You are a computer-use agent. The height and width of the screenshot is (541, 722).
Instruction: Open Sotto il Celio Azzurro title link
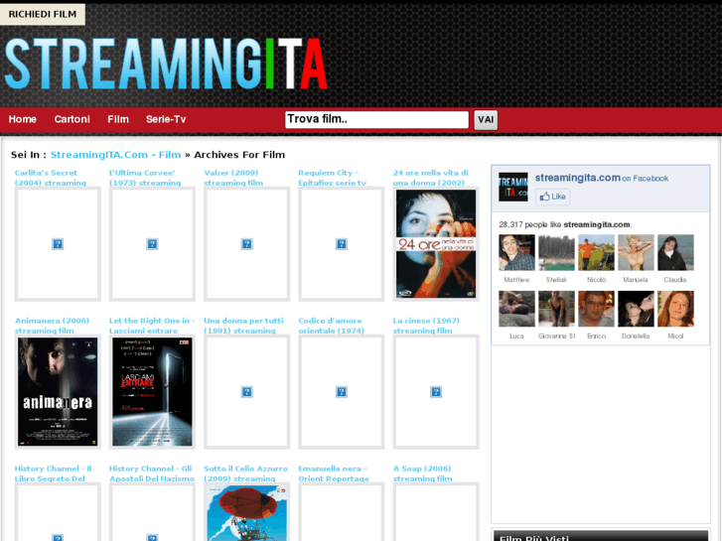[x=245, y=473]
